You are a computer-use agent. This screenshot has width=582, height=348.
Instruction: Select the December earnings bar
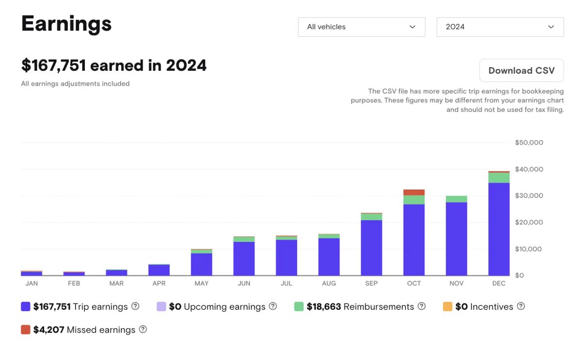[499, 228]
